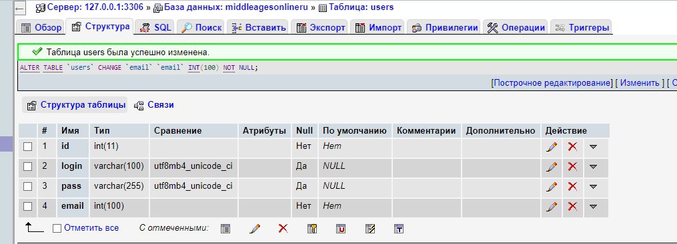677x244 pixels.
Task: Open the Экспорт tab
Action: (320, 27)
